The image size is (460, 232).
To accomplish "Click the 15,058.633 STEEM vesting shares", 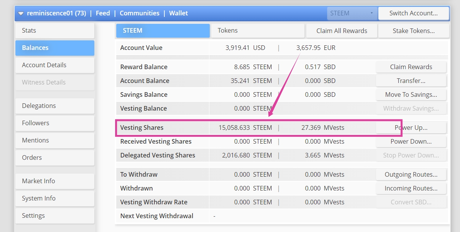I will tap(245, 128).
